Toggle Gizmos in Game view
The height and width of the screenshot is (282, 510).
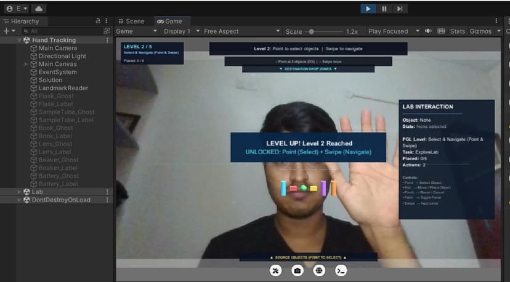pos(480,31)
